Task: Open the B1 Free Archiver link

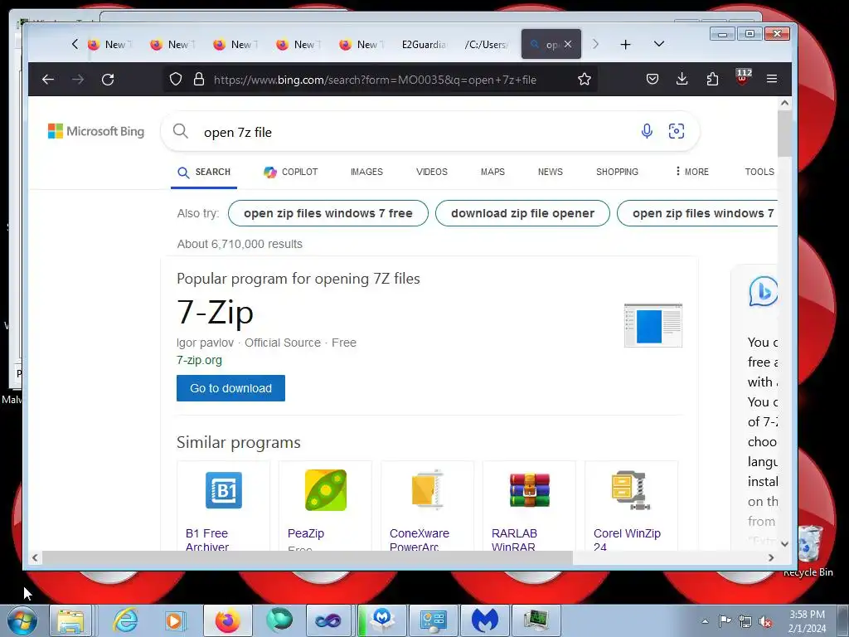Action: [207, 539]
